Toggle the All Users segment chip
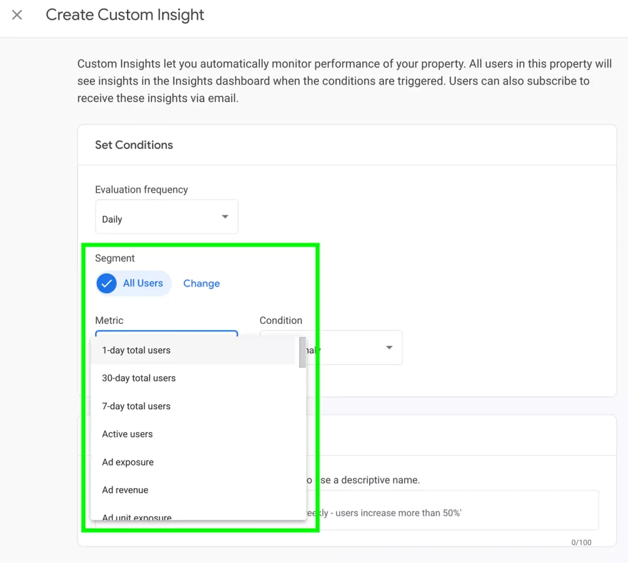Screen dimensions: 628x563 point(133,283)
